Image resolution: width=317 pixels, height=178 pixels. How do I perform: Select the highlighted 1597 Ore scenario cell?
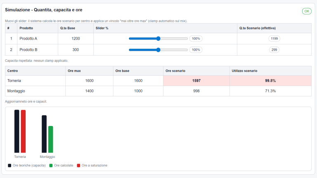coord(196,81)
